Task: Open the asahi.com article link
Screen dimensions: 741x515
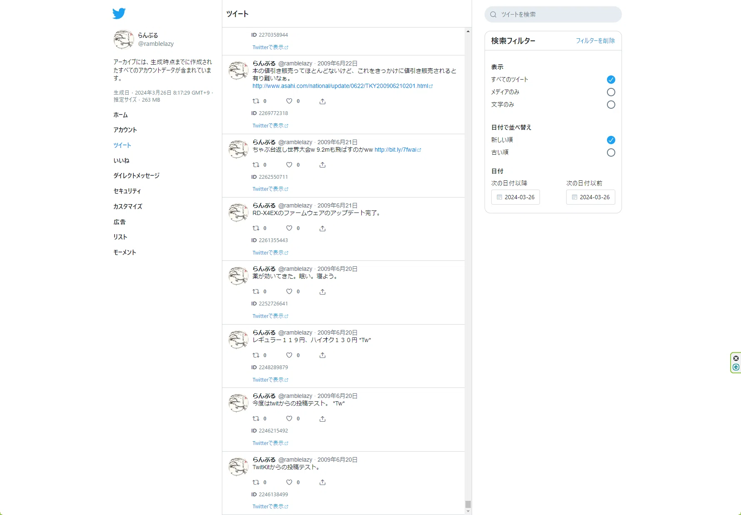Action: (342, 86)
